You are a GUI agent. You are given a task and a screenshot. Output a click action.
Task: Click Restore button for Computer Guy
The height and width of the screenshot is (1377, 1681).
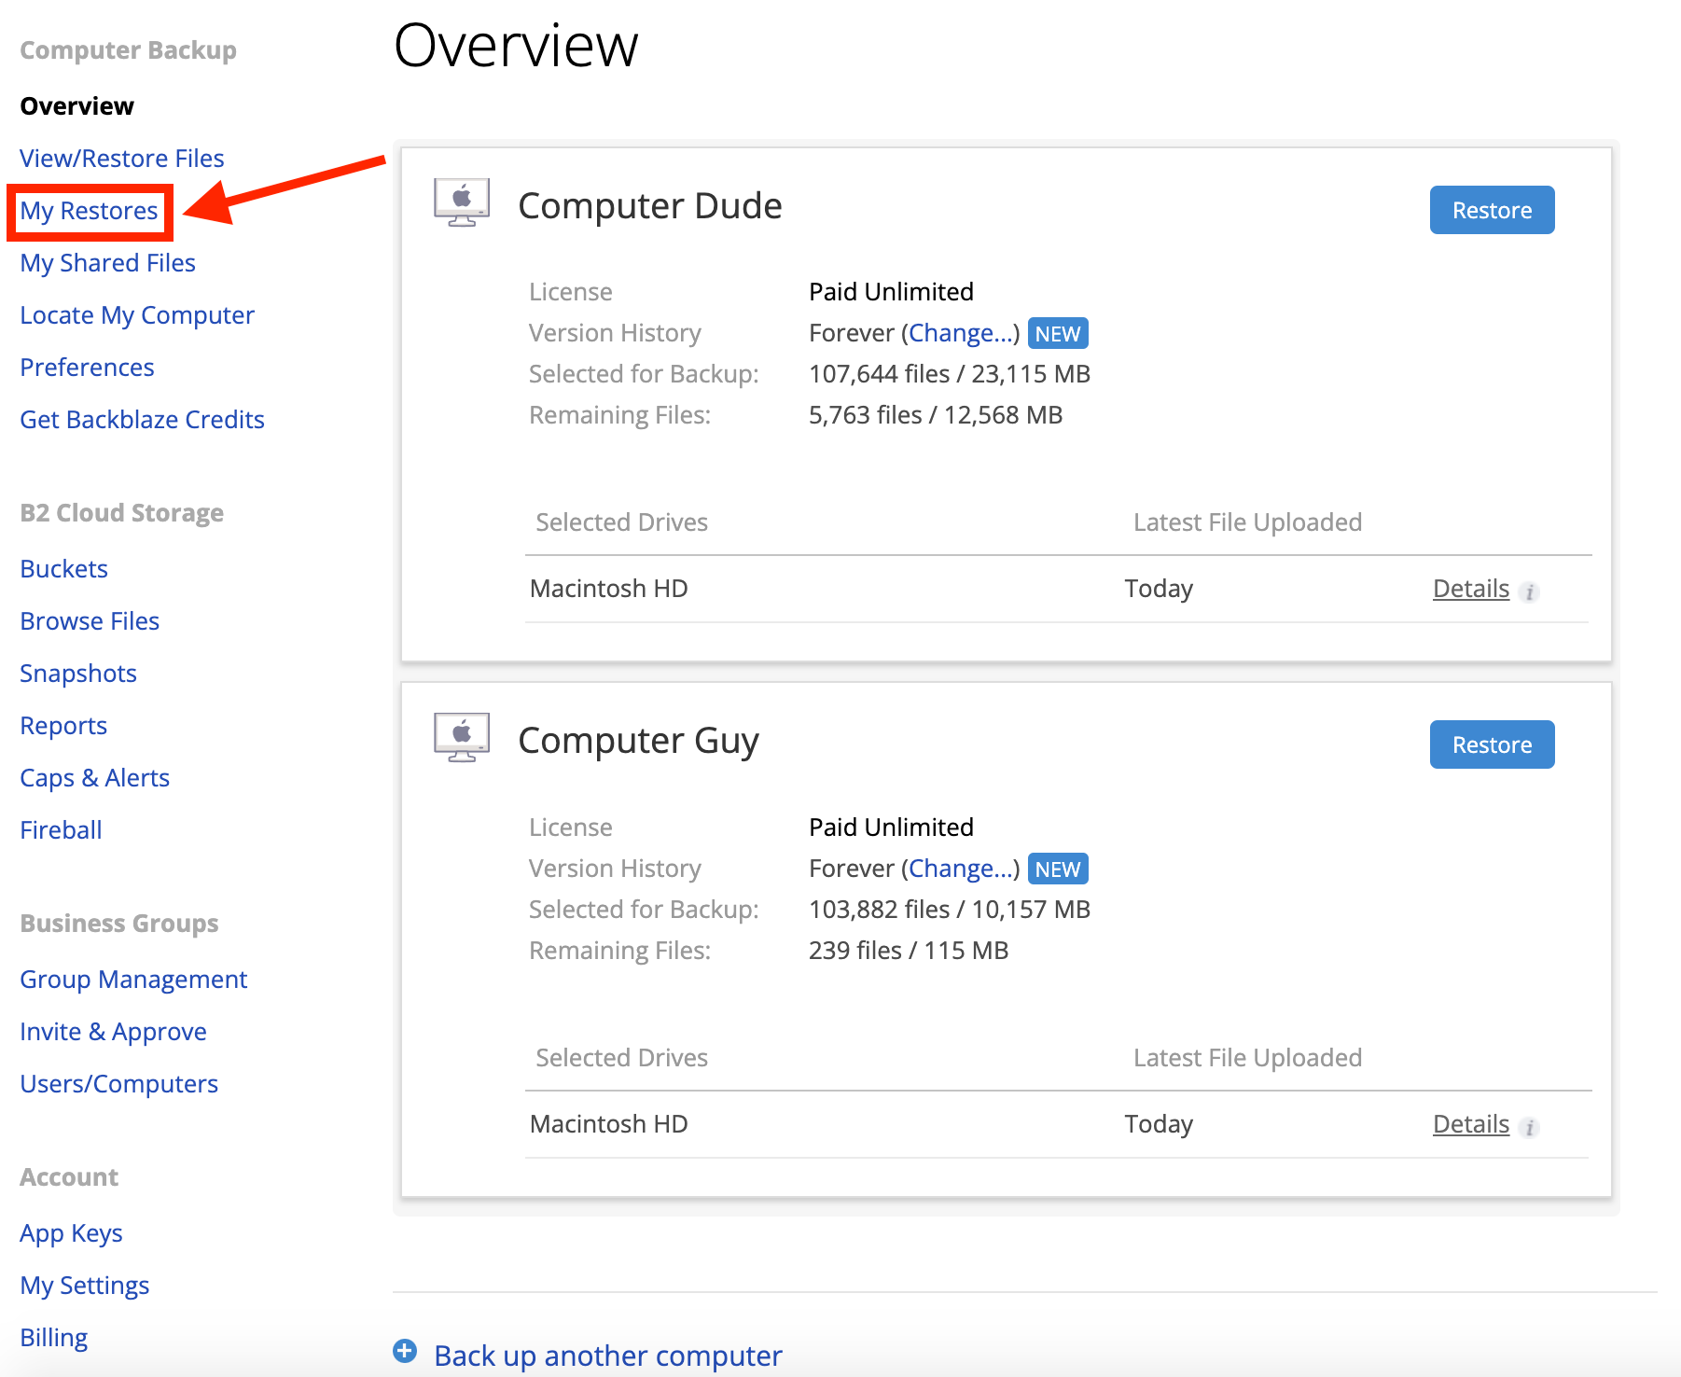click(1492, 744)
